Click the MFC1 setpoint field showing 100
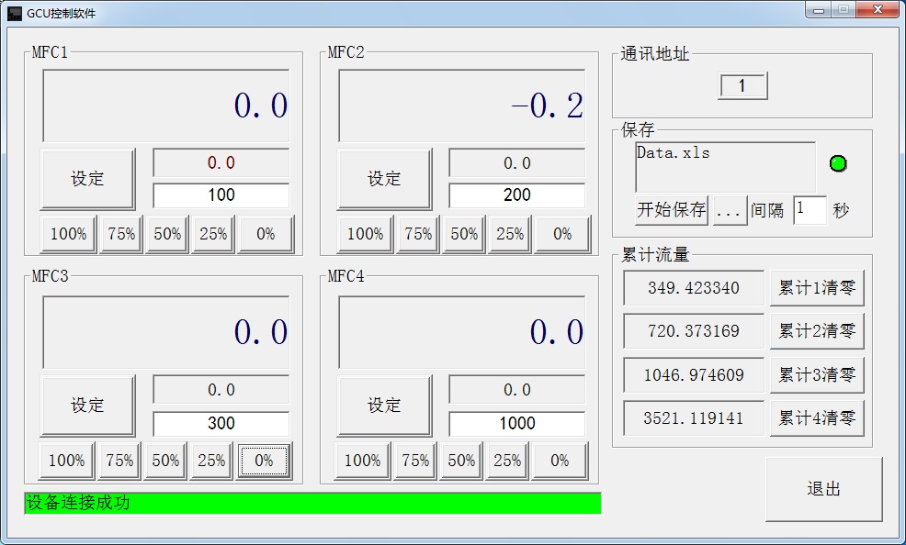The image size is (906, 545). click(221, 195)
